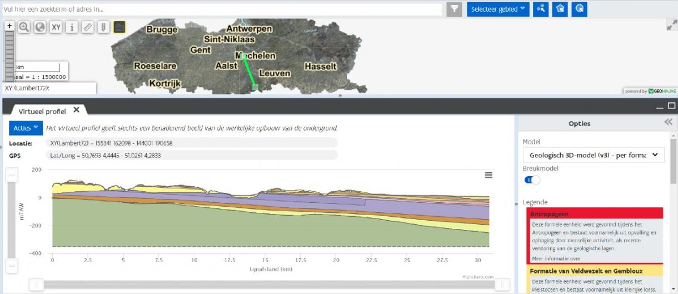Click the filter funnel button
This screenshot has width=678, height=294.
[x=455, y=9]
